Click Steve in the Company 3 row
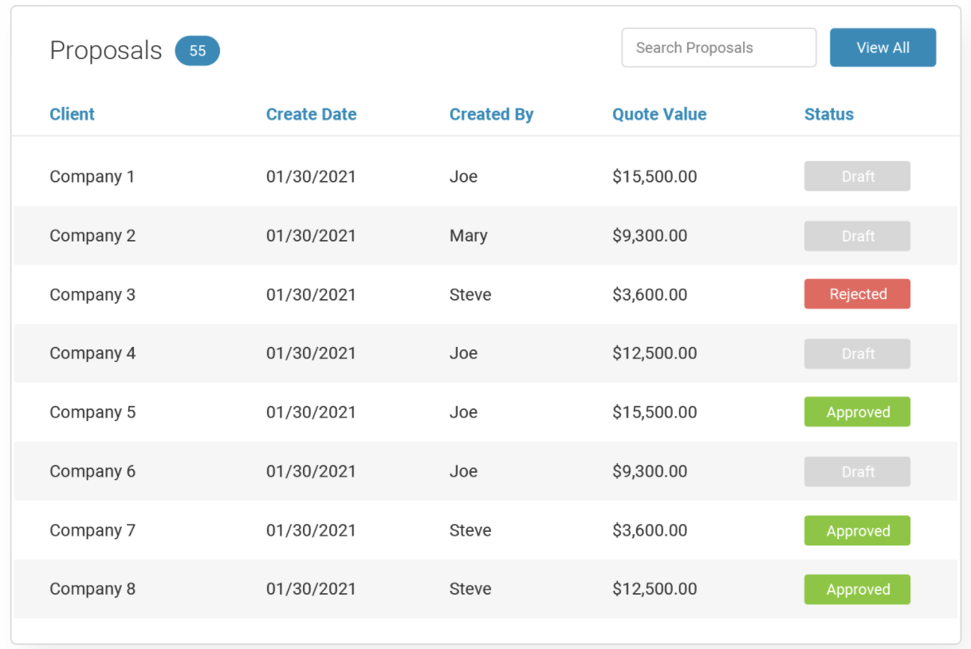Image resolution: width=971 pixels, height=649 pixels. click(470, 294)
